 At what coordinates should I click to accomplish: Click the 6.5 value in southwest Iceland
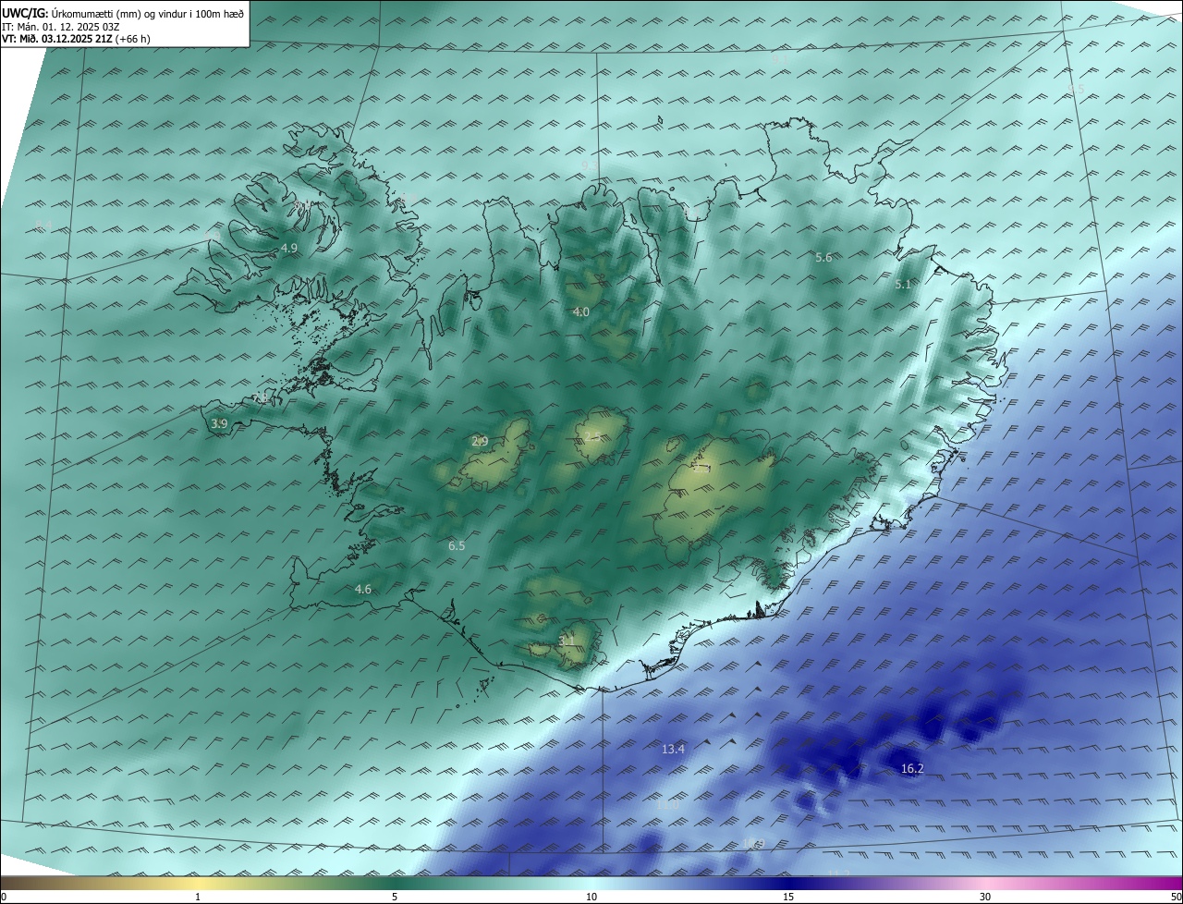coord(457,546)
